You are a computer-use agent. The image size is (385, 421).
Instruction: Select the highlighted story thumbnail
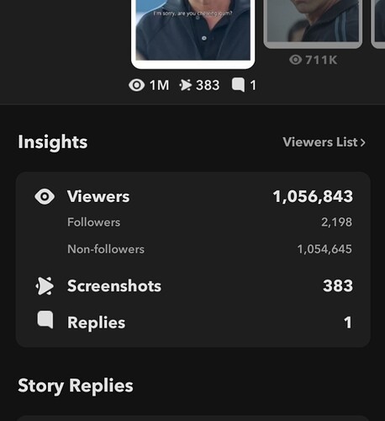(x=193, y=34)
